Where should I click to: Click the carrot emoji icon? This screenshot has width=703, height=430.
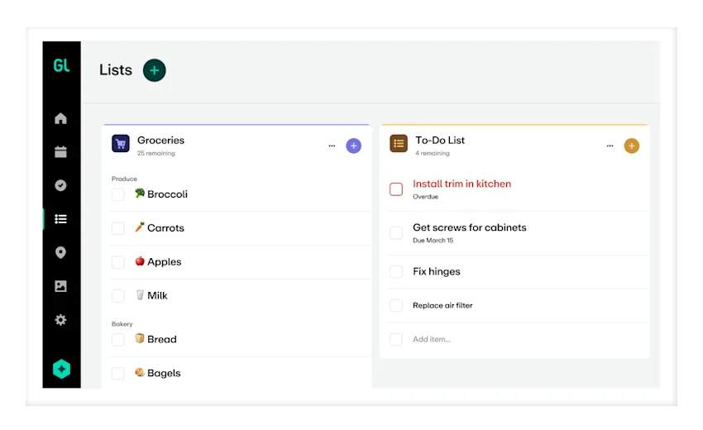pos(140,227)
